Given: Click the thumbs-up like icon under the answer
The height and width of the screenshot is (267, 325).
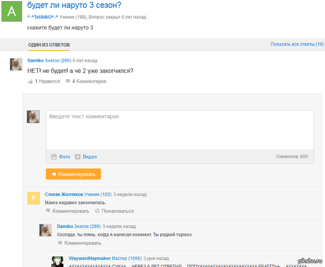Looking at the screenshot, I should (x=30, y=82).
